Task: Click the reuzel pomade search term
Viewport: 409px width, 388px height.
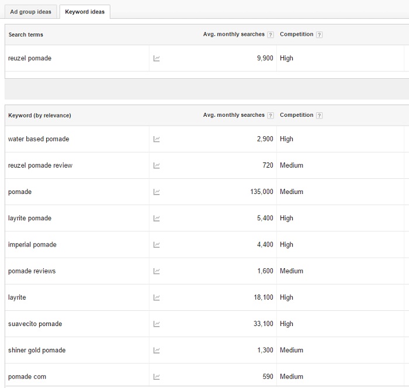Action: 30,58
